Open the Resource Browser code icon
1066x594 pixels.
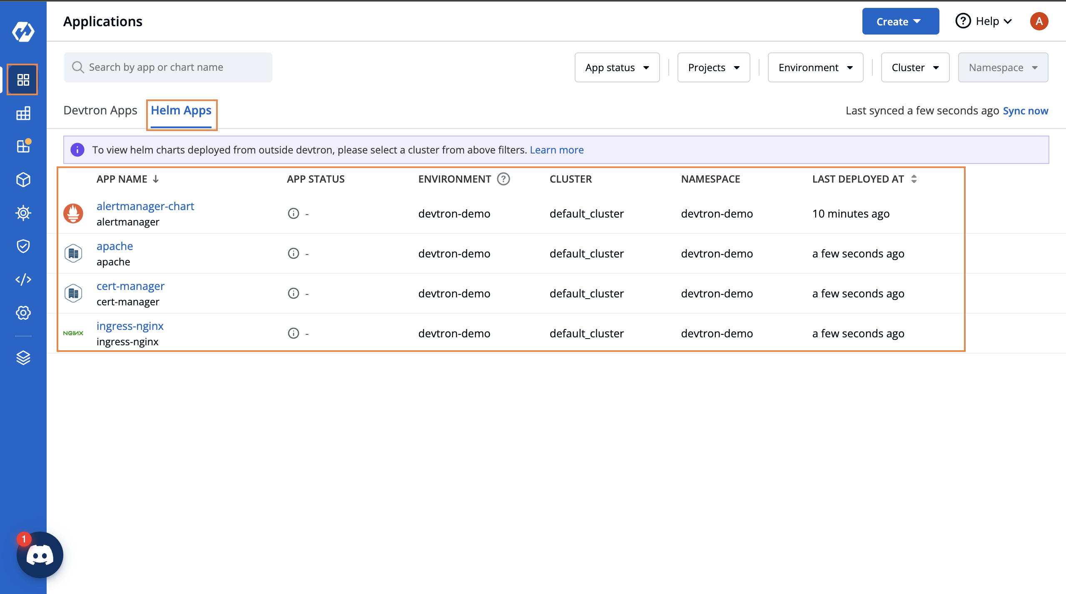23,279
